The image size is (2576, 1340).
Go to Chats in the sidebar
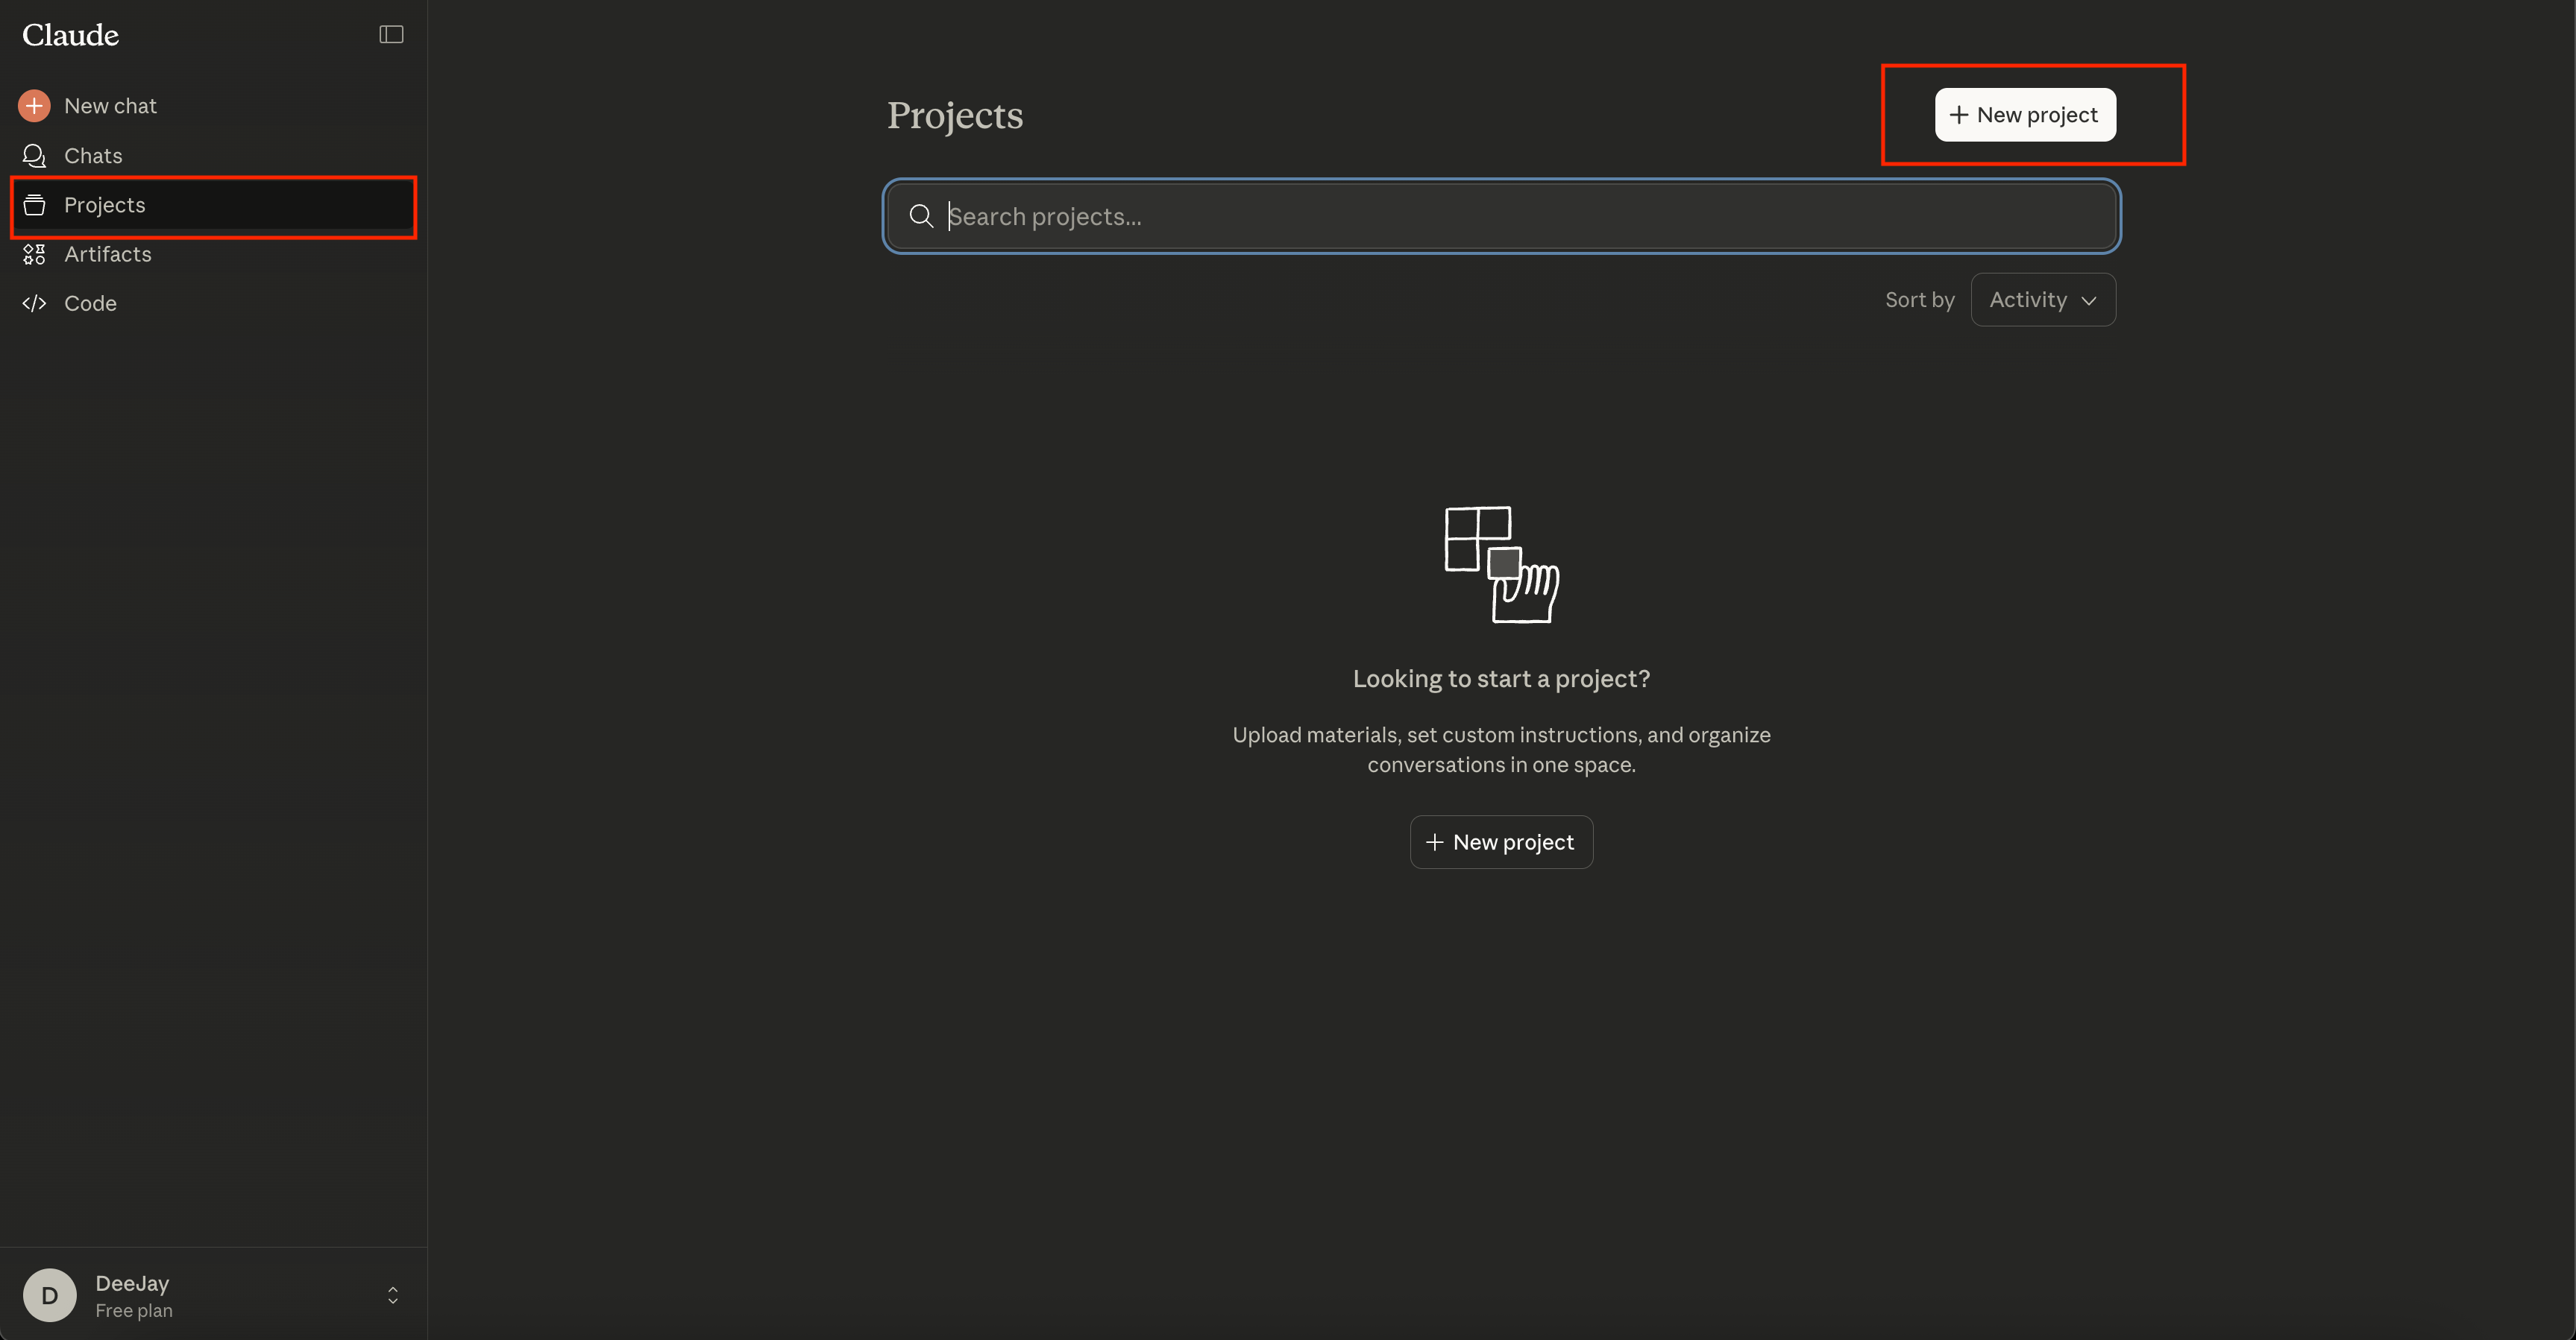pyautogui.click(x=93, y=156)
